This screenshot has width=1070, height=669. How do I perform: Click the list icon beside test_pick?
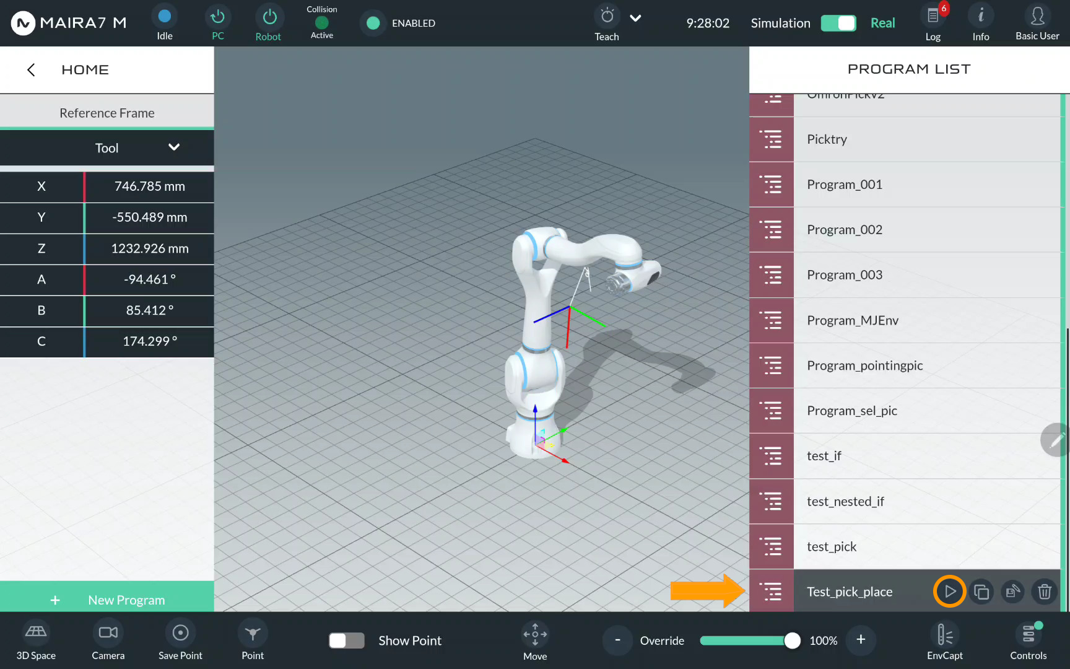click(x=772, y=546)
